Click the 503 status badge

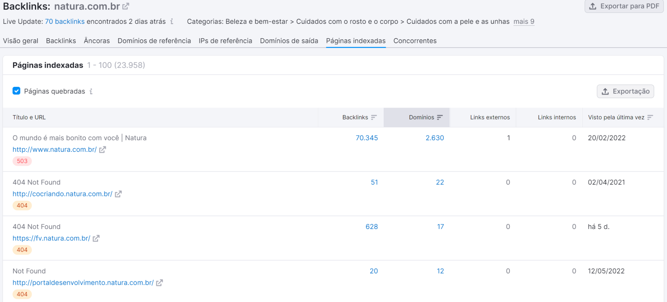(x=22, y=161)
